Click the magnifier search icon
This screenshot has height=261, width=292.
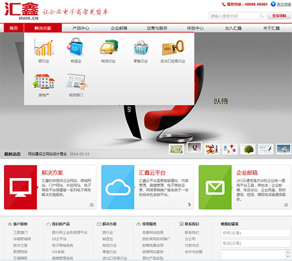262,16
